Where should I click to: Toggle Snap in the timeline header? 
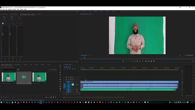[67, 69]
